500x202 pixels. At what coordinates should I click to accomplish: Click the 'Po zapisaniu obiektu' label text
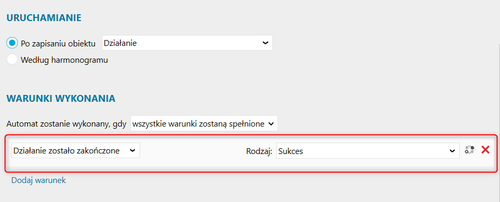[58, 44]
